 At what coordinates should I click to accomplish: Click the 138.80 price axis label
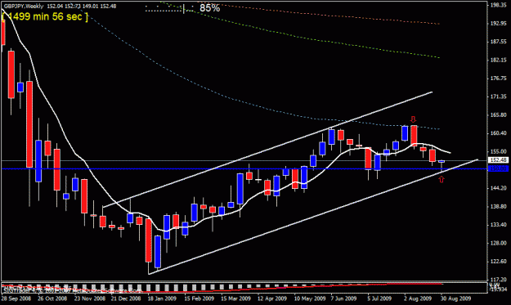click(x=498, y=206)
